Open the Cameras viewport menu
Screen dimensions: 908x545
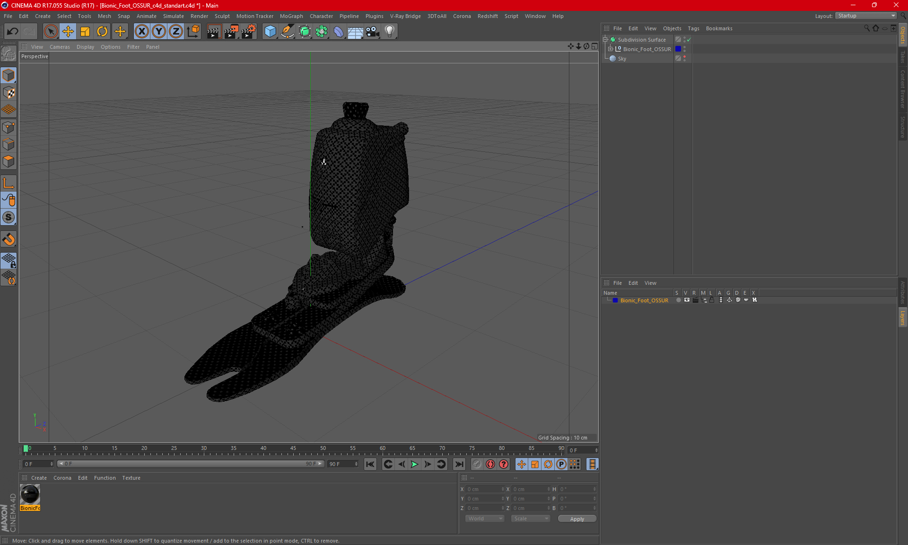coord(60,47)
